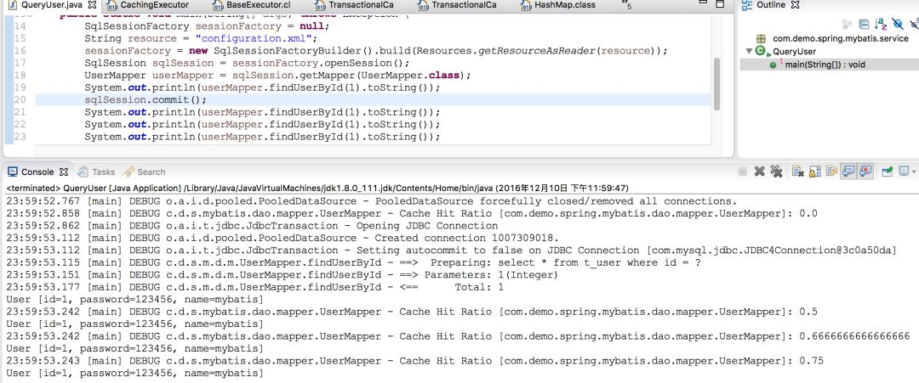Switch to the Search view tab
Viewport: 919px width, 383px height.
[x=144, y=172]
